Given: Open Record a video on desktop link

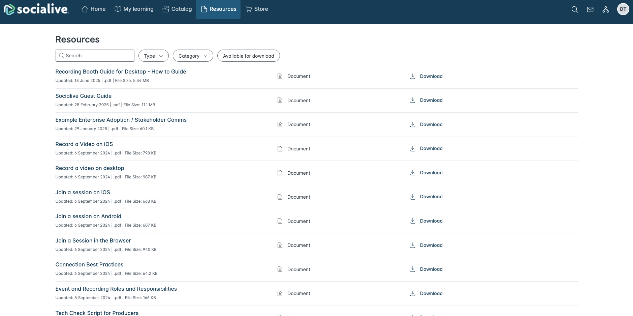Looking at the screenshot, I should [x=90, y=168].
